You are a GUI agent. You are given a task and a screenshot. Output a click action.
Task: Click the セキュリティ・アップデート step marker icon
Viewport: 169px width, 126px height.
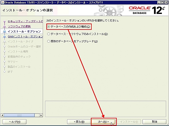(x=5, y=21)
